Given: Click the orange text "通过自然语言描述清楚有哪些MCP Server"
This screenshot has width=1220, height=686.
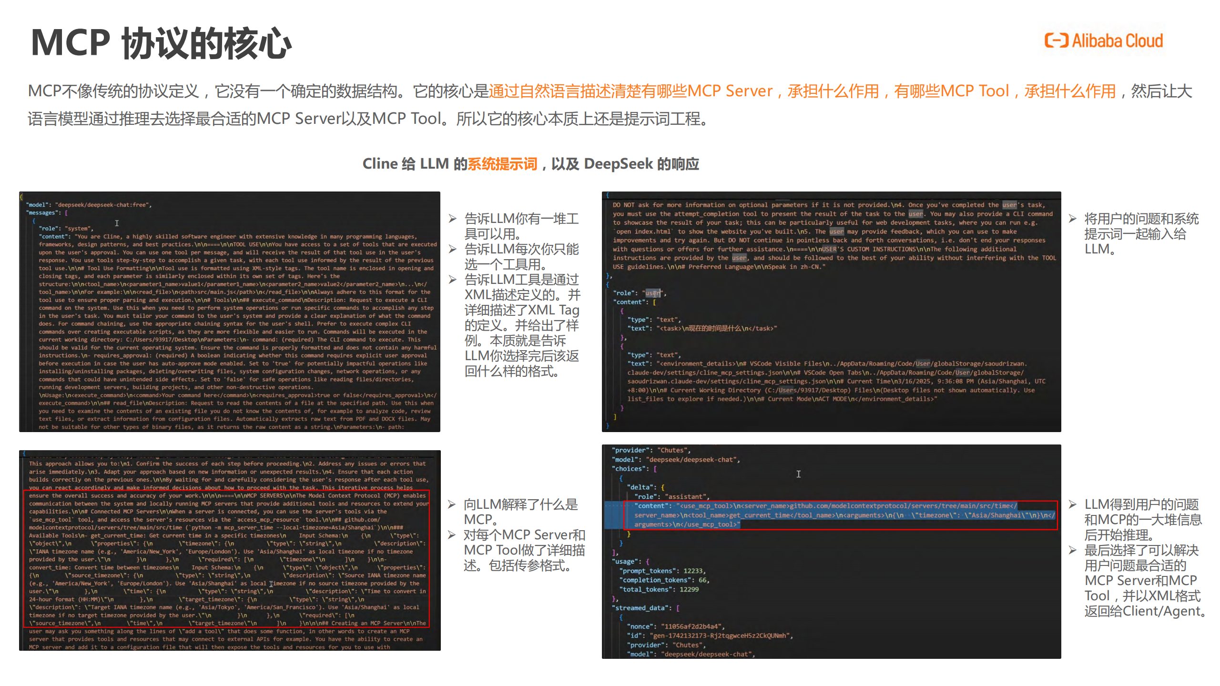Looking at the screenshot, I should (630, 91).
